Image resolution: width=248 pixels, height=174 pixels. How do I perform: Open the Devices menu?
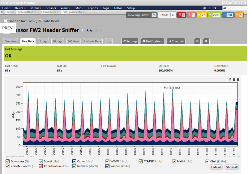20,8
